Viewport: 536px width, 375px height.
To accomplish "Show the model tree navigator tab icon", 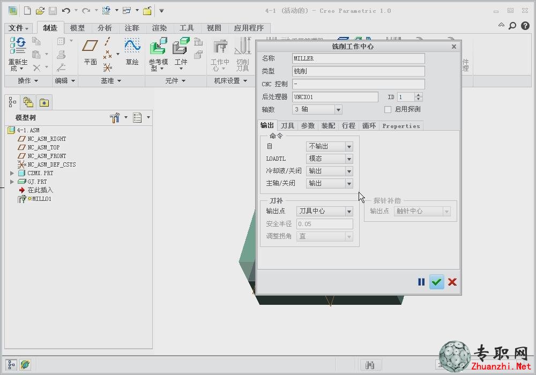I will tap(12, 102).
